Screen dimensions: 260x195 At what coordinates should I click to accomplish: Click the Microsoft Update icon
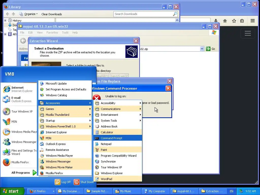(x=42, y=84)
